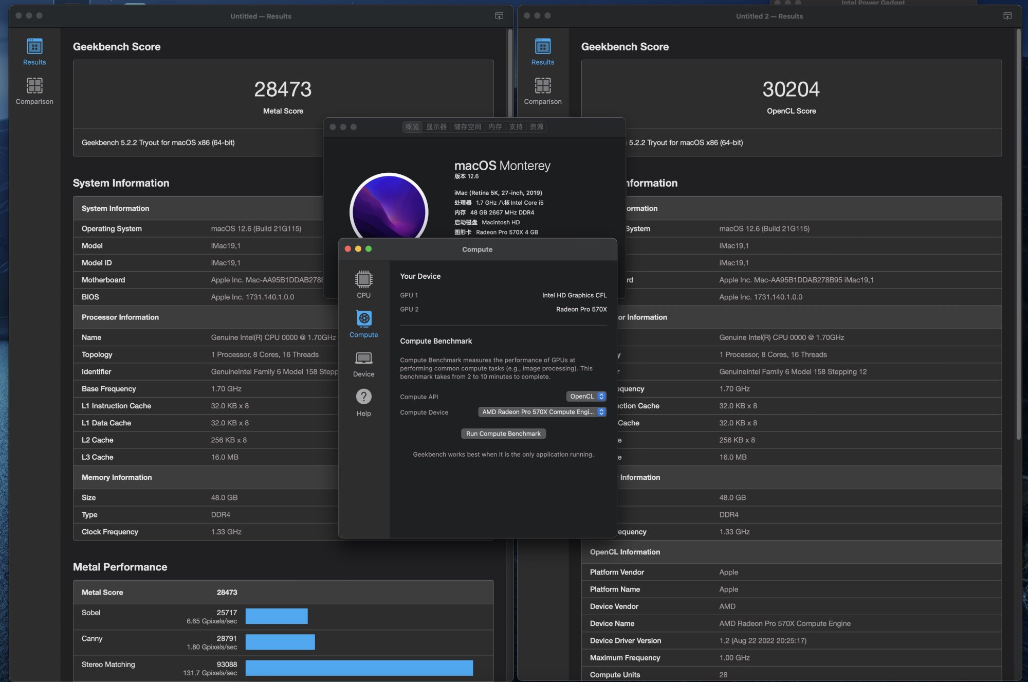
Task: Open the Help question-mark icon
Action: (x=363, y=403)
